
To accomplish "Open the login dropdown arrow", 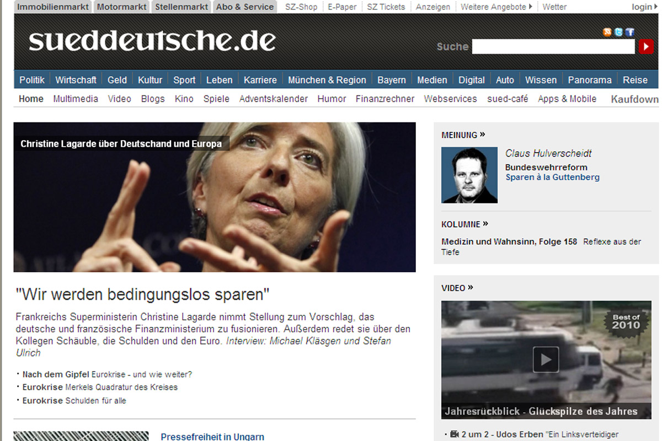I will coord(655,7).
